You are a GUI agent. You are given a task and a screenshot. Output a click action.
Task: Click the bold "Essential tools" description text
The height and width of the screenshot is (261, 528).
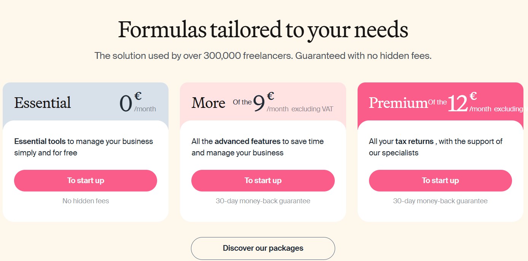point(40,142)
